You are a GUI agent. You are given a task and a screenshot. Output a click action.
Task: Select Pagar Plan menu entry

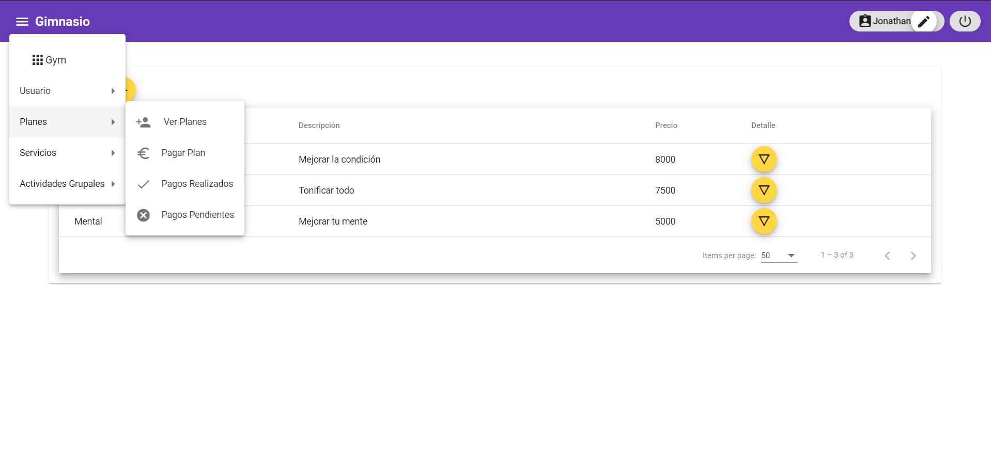[x=184, y=153]
